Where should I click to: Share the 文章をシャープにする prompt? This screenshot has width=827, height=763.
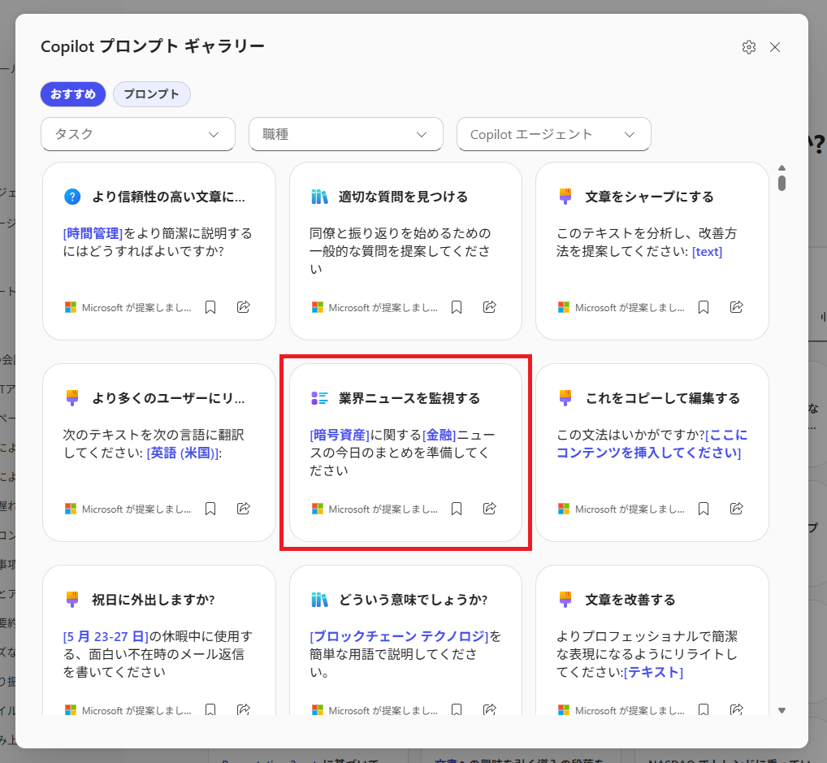pyautogui.click(x=736, y=306)
